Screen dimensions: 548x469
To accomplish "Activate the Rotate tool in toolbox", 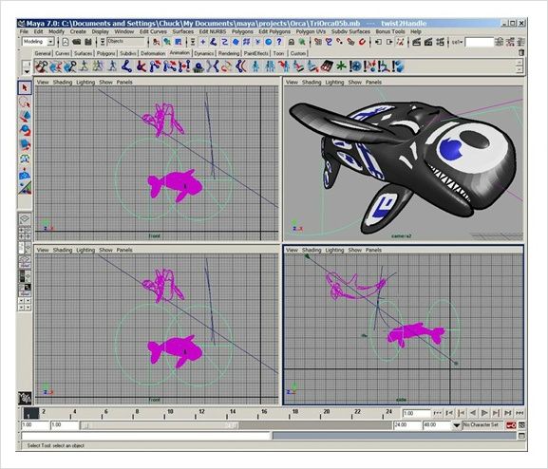I will pos(25,131).
